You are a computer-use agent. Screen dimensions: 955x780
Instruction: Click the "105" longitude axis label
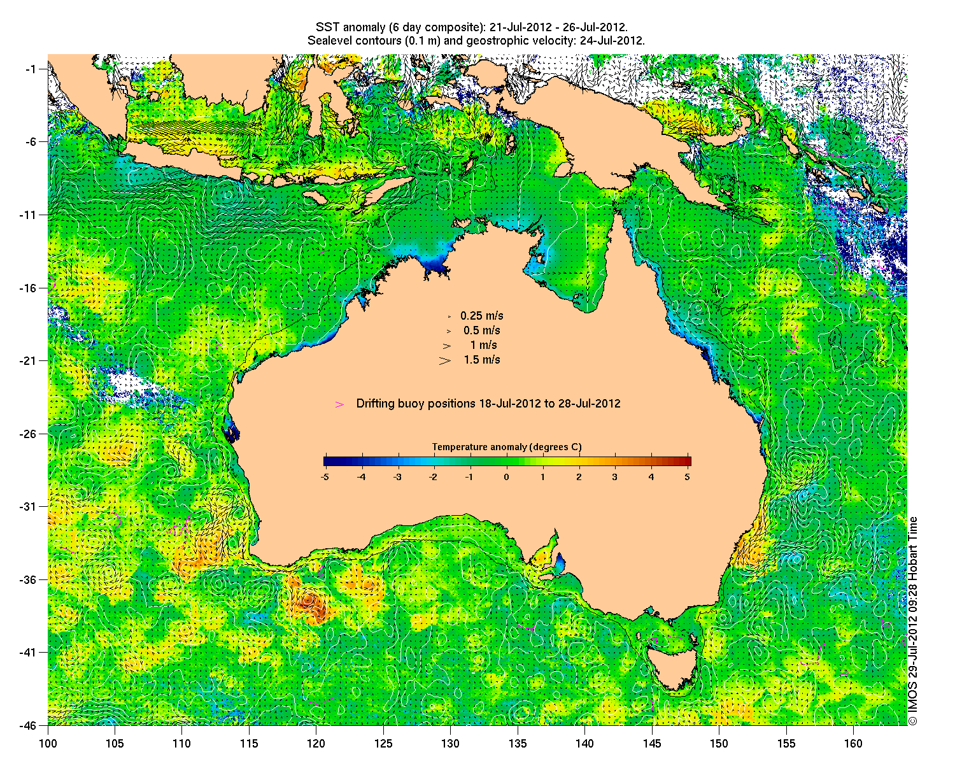pos(115,744)
